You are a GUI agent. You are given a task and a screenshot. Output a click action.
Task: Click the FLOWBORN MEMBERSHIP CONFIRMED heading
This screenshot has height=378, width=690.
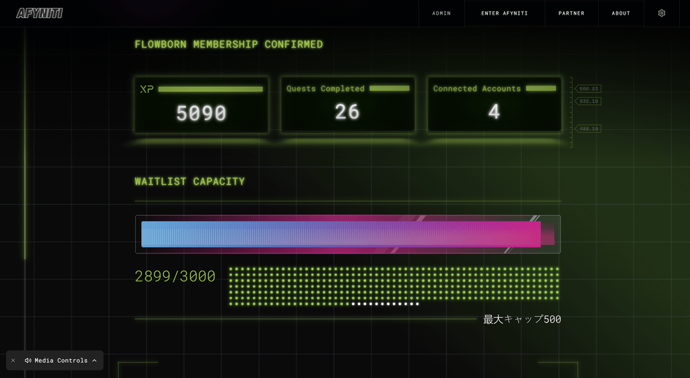click(x=229, y=45)
